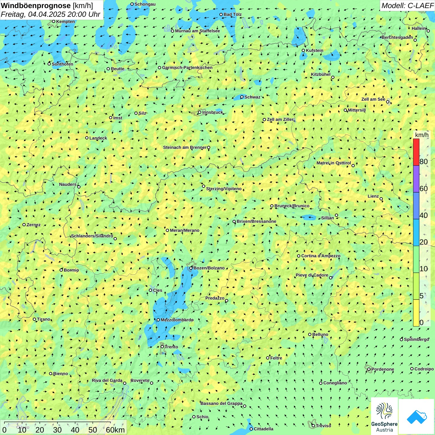Click the Pieve di Cadore label
The height and width of the screenshot is (435, 435).
[312, 275]
